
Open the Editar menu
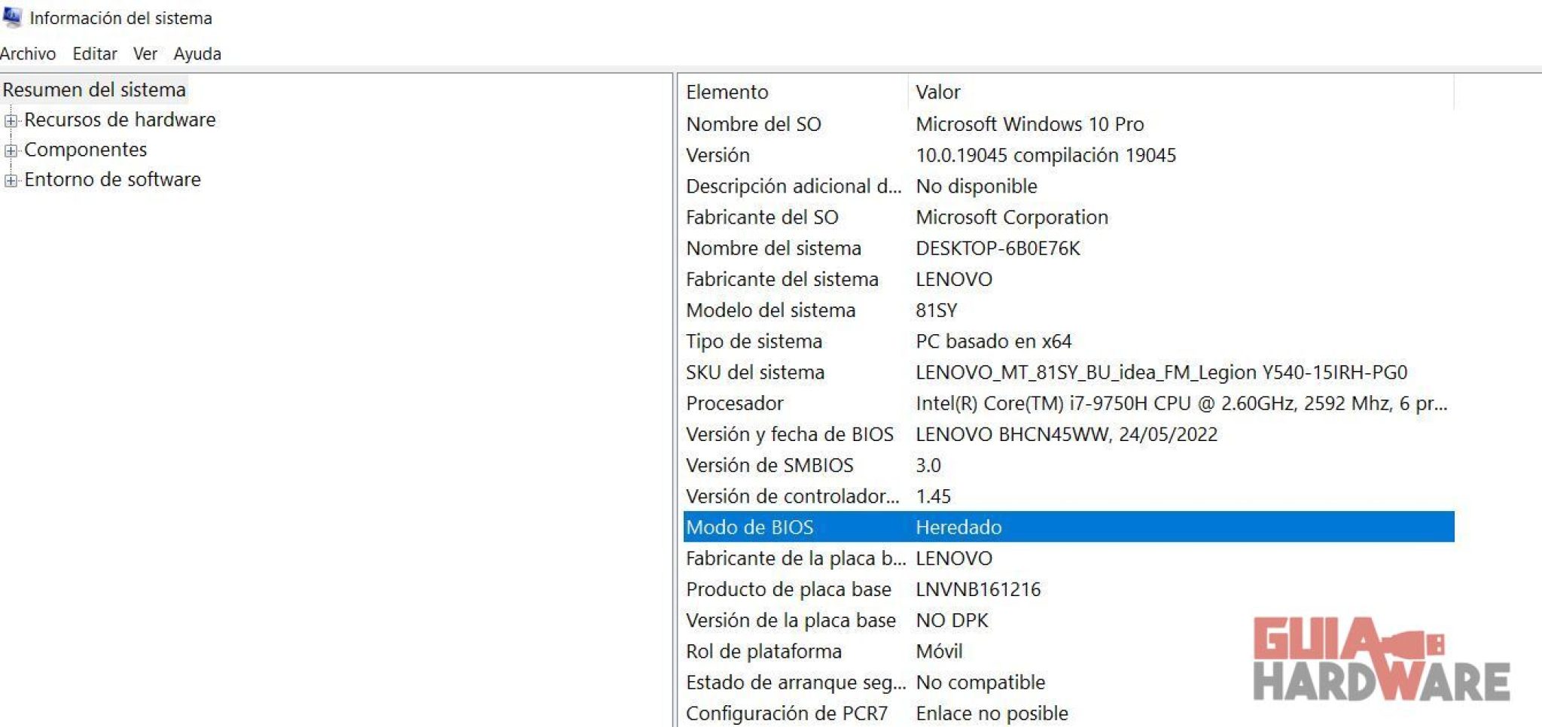click(x=93, y=53)
